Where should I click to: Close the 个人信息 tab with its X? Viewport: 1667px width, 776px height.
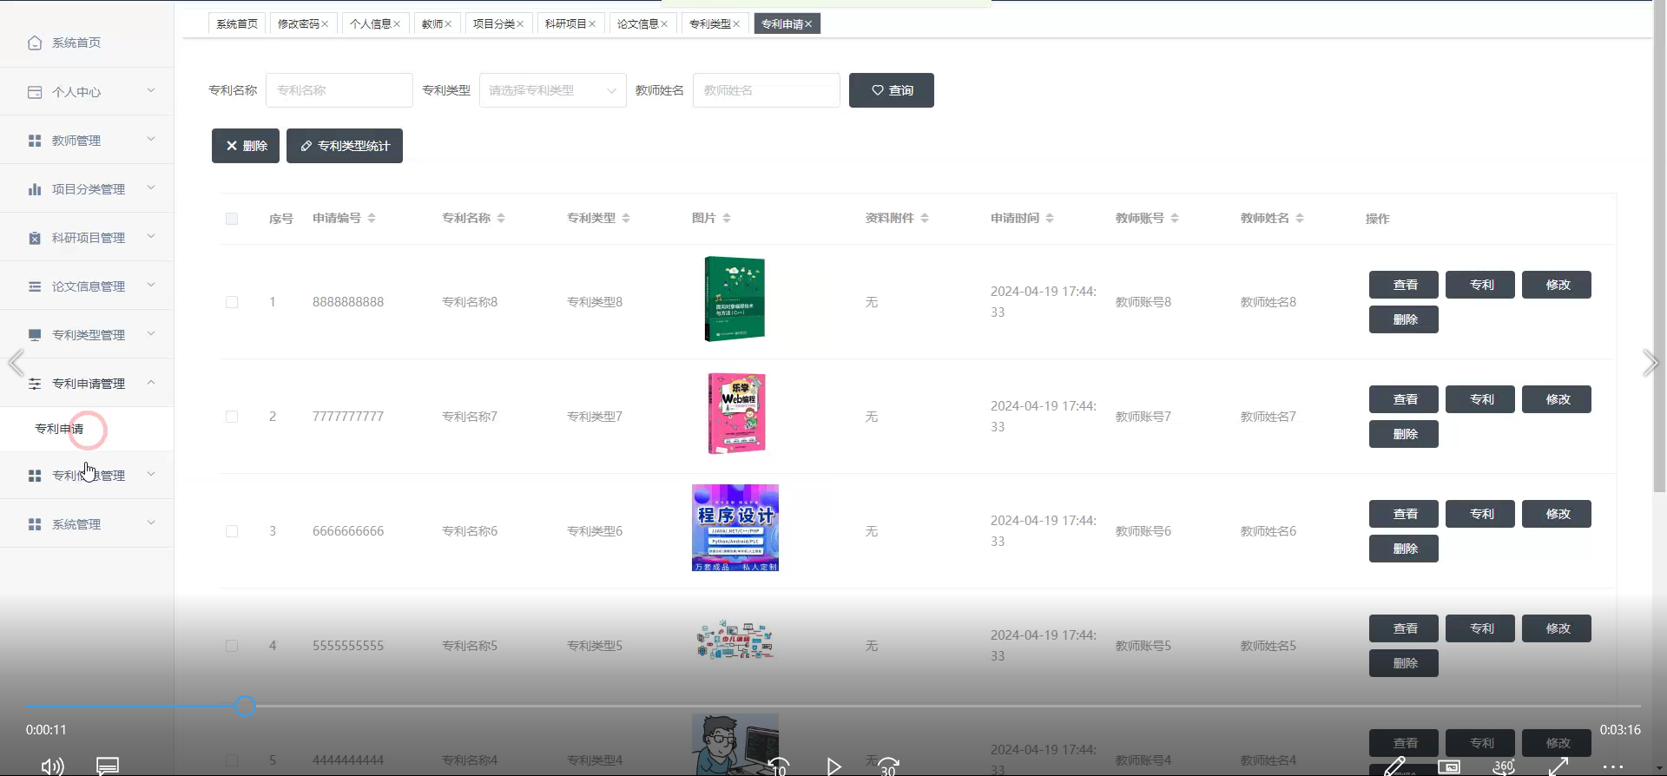tap(397, 24)
